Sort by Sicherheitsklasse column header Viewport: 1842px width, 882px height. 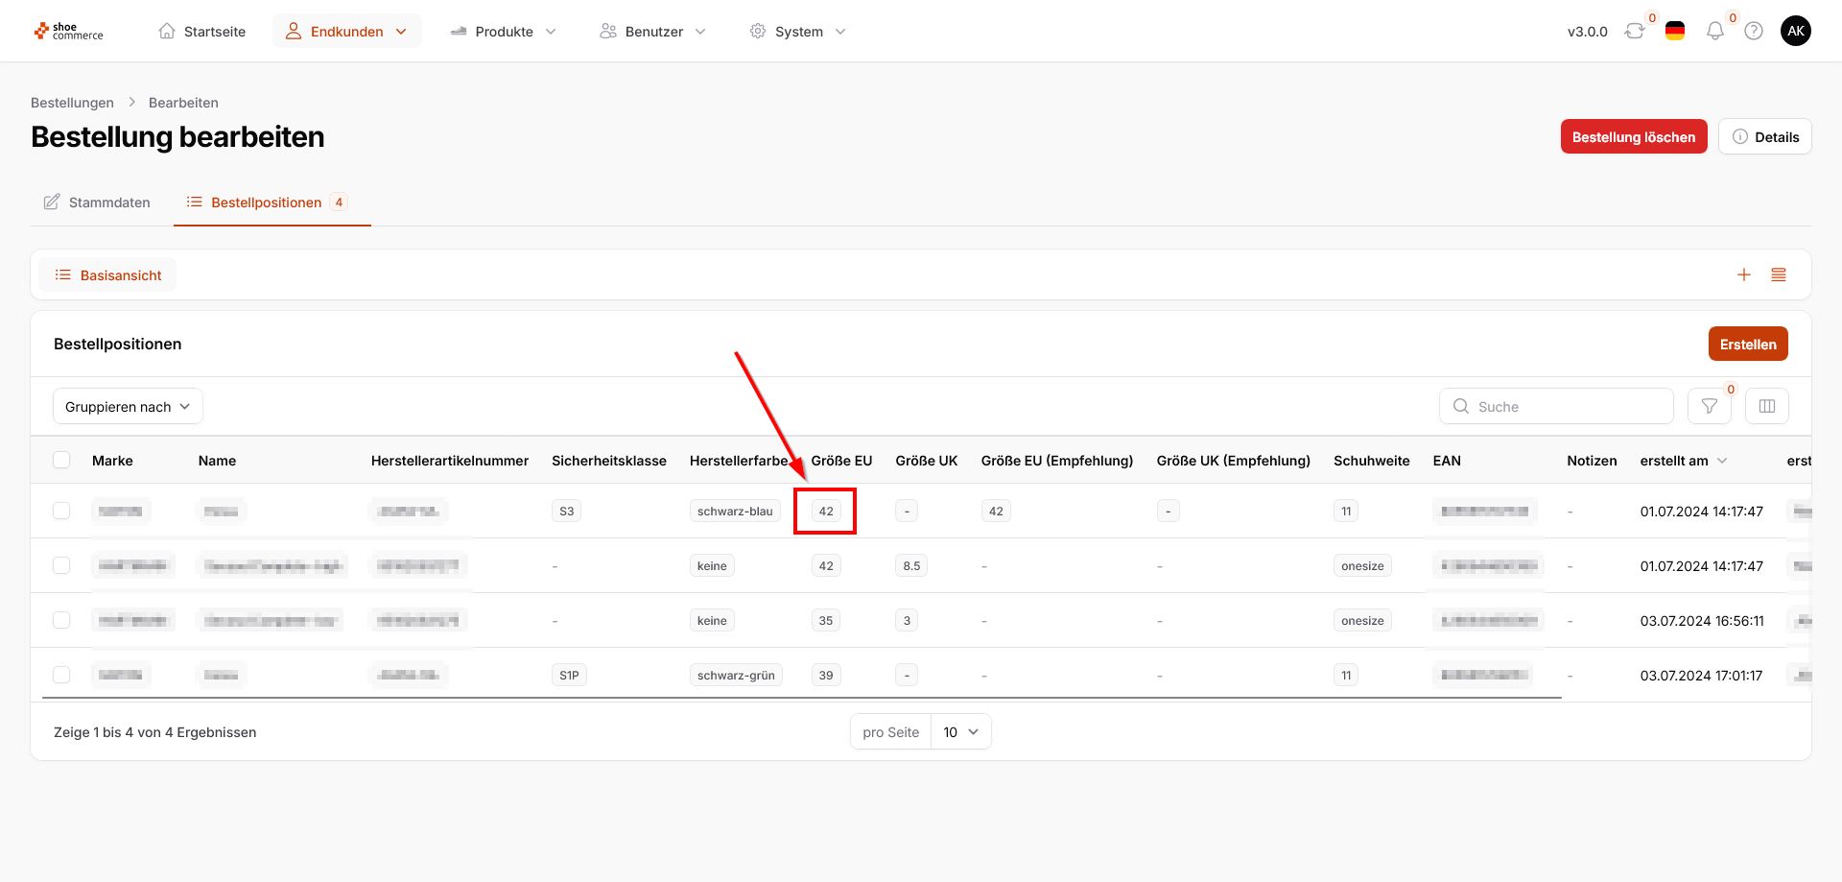click(609, 461)
